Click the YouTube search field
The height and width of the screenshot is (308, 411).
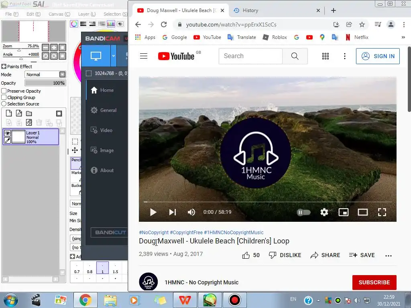(250, 56)
